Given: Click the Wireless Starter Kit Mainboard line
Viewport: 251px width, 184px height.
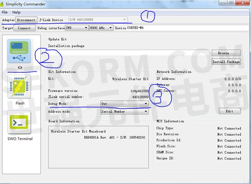Looking at the screenshot, I should coord(78,132).
